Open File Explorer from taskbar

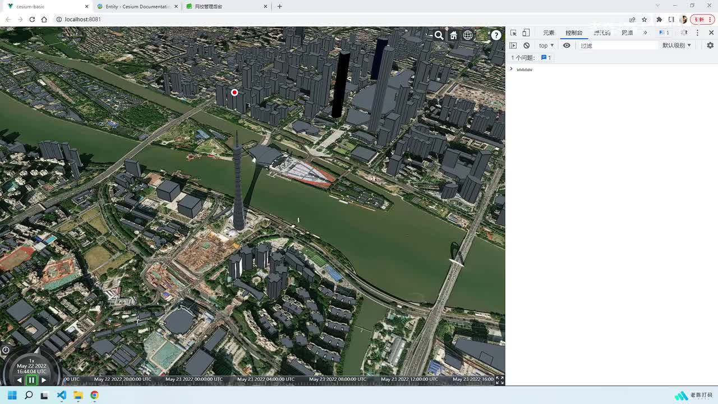click(78, 395)
